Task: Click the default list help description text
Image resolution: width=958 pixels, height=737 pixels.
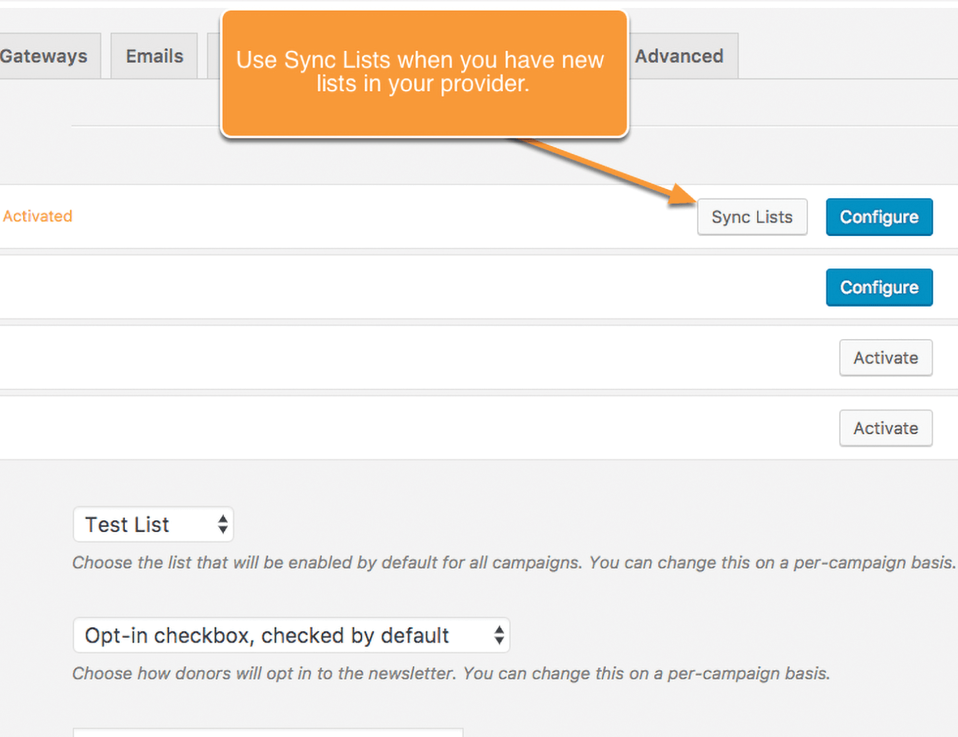Action: [514, 562]
